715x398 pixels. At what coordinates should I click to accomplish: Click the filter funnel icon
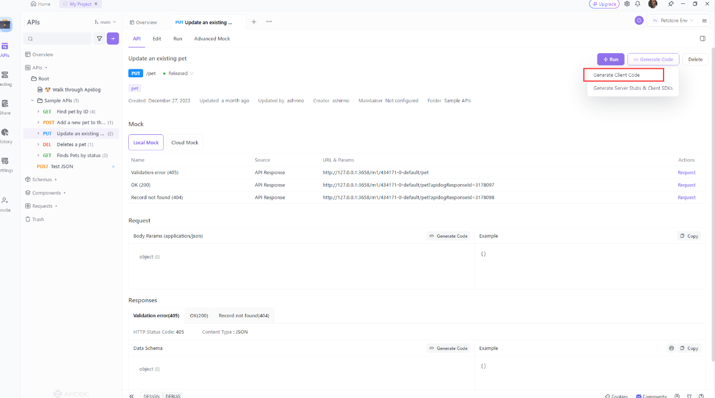[99, 38]
